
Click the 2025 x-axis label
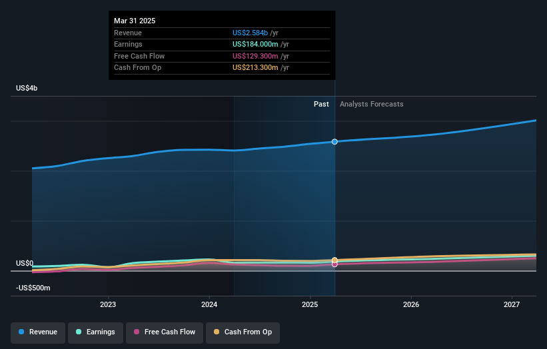(310, 304)
